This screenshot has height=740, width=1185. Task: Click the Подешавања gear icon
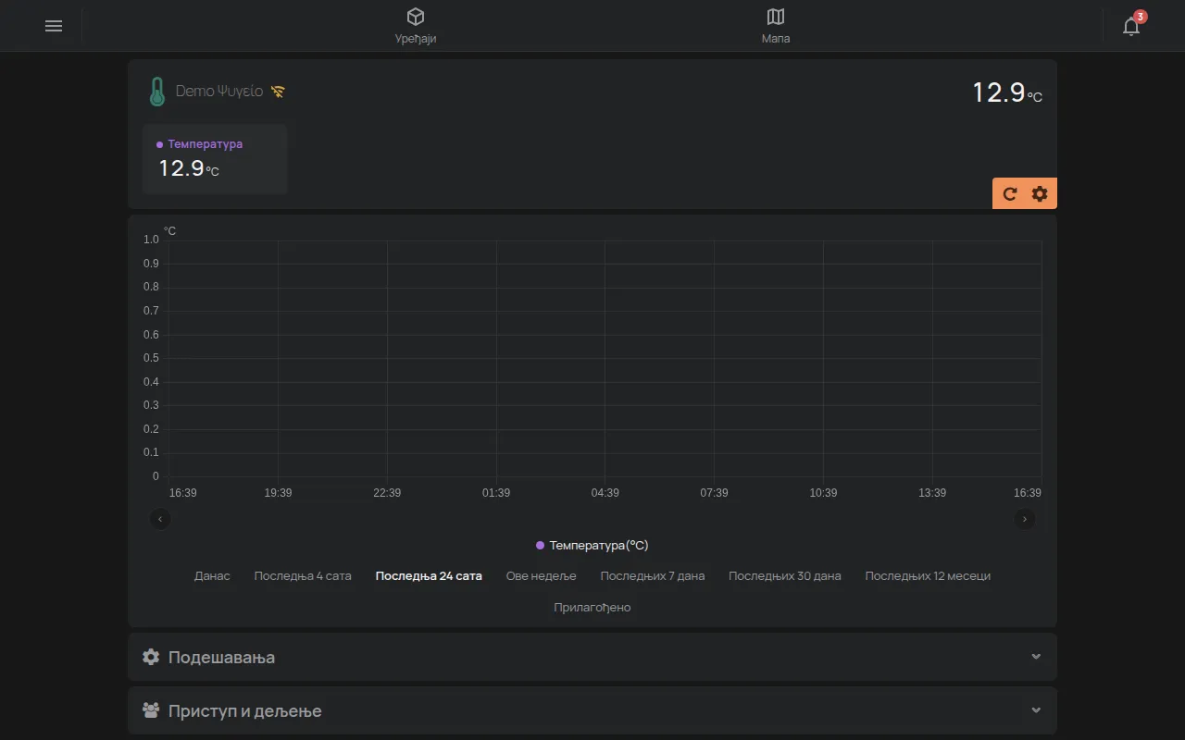pos(151,657)
